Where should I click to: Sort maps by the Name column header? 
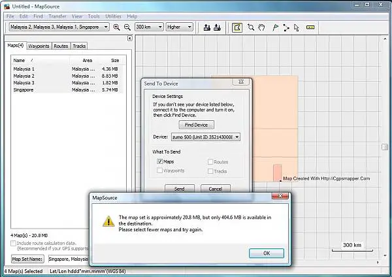click(x=41, y=60)
